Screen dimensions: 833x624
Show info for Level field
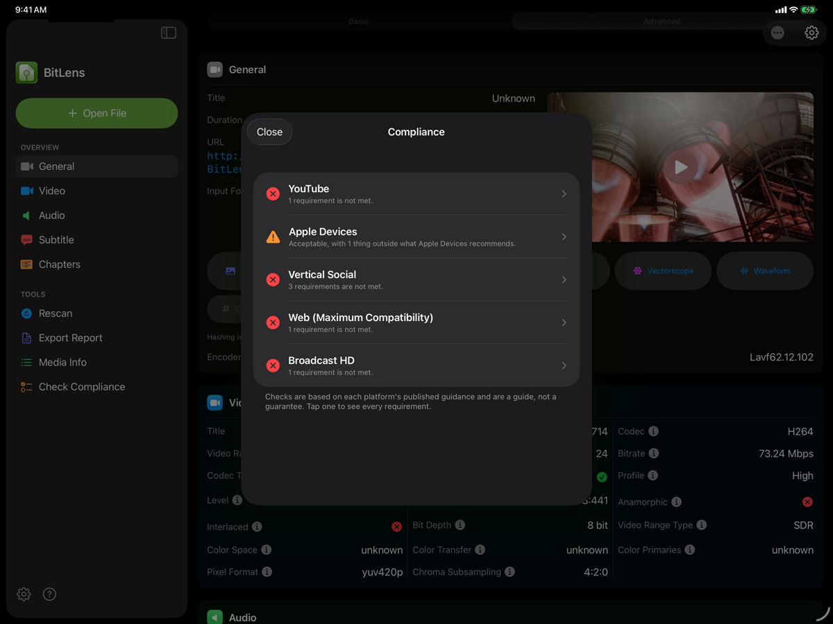[x=237, y=500]
